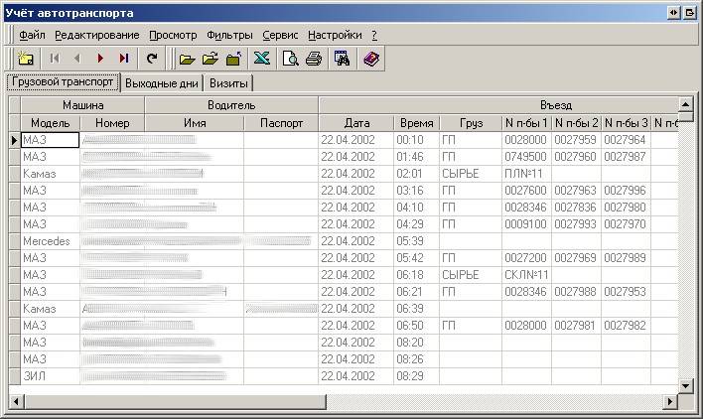
Task: Jump to last record arrow
Action: [124, 59]
